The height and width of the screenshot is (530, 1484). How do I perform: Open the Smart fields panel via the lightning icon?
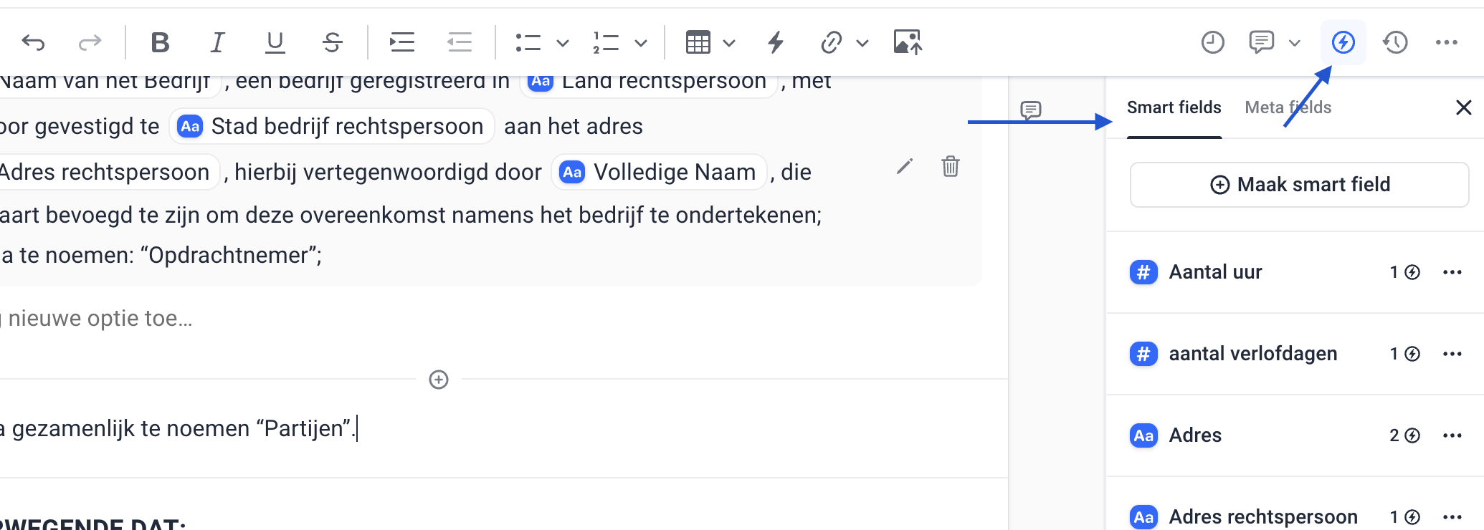point(1343,42)
